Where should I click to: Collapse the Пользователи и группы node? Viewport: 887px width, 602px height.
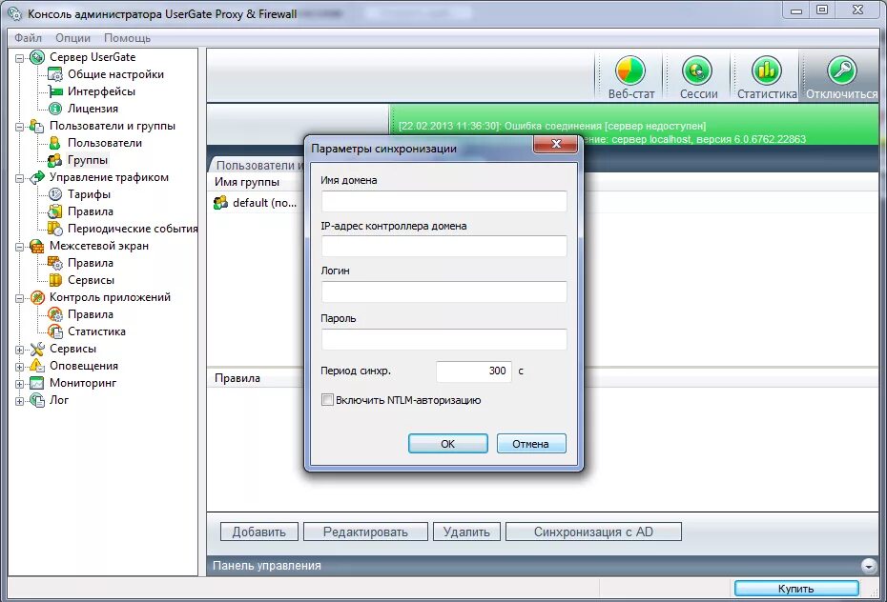(x=19, y=127)
